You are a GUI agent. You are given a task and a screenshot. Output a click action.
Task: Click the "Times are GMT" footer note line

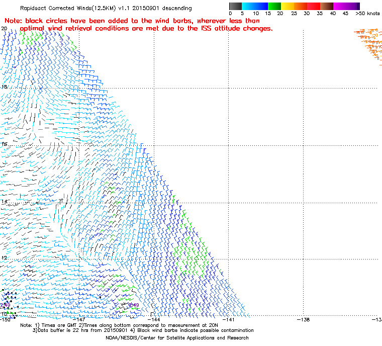tap(119, 325)
